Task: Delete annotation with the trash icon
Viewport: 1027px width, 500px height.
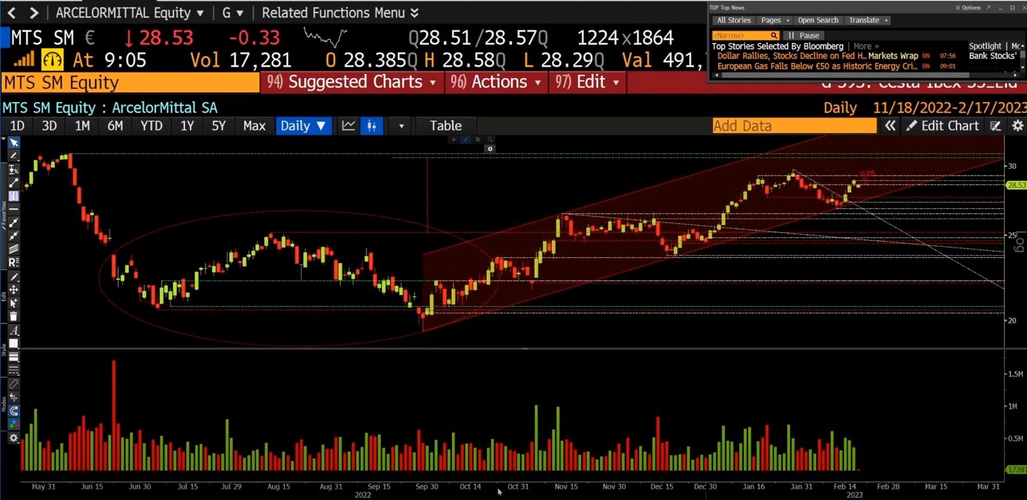Action: point(14,316)
